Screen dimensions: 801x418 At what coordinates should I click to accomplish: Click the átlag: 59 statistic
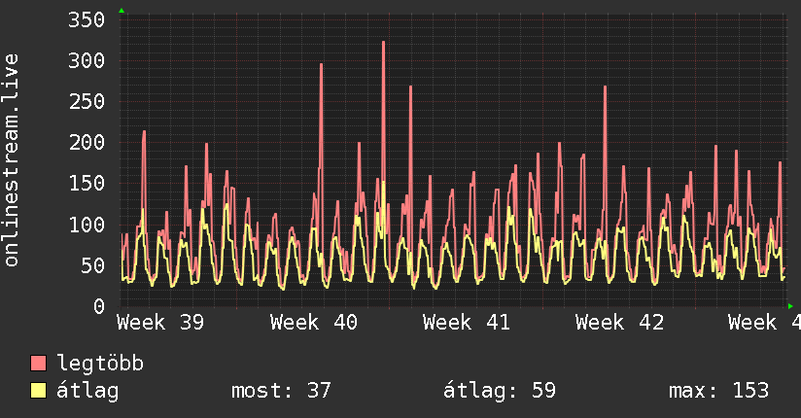tap(499, 391)
